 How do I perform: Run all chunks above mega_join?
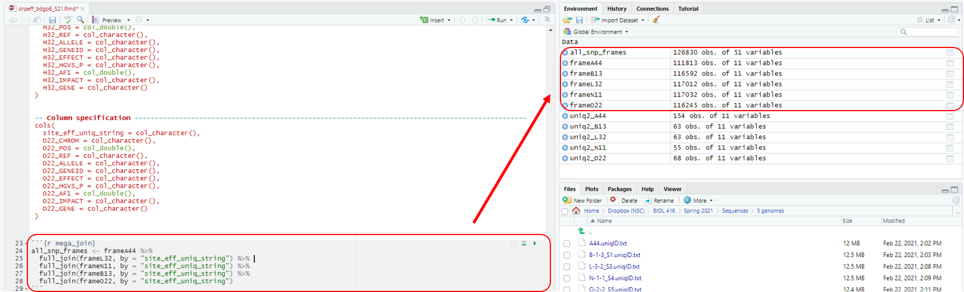click(524, 243)
